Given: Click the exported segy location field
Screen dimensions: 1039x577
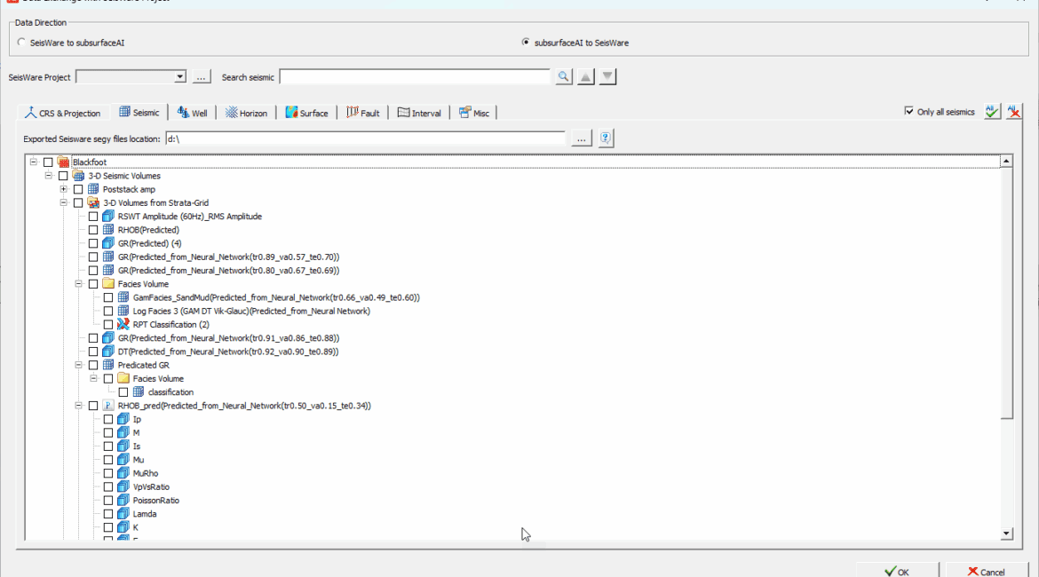Looking at the screenshot, I should [365, 138].
